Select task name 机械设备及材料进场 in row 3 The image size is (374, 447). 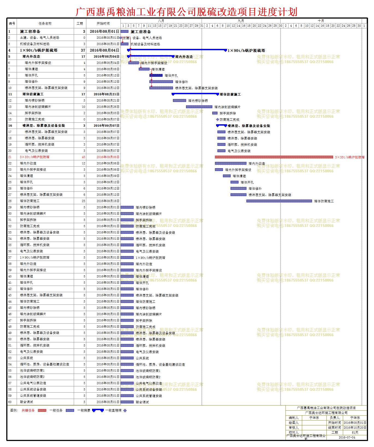click(x=35, y=44)
